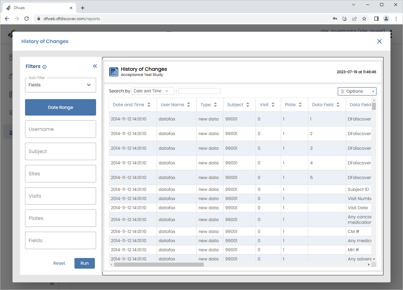Reload the browser page
This screenshot has width=403, height=290.
pyautogui.click(x=27, y=19)
